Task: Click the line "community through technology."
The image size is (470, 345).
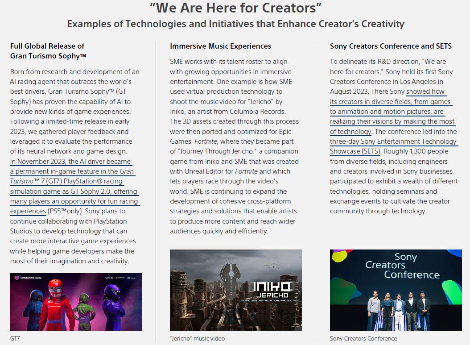Action: coord(378,211)
